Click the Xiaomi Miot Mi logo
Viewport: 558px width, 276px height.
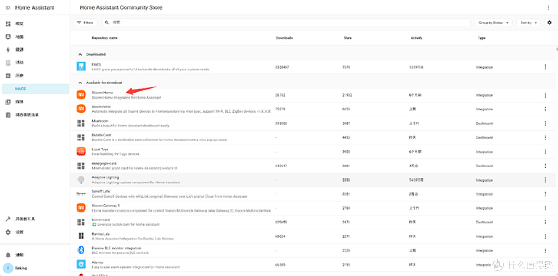tap(81, 109)
